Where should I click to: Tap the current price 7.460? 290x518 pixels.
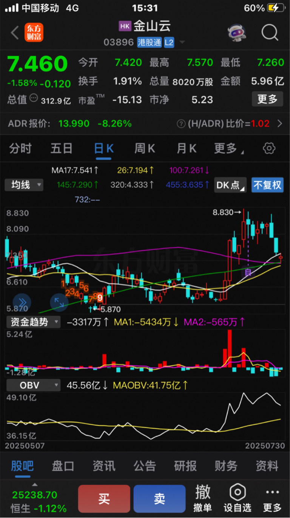click(x=38, y=64)
